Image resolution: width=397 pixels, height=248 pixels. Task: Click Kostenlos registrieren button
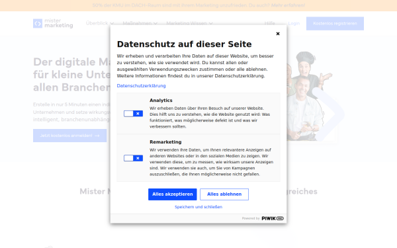pos(335,24)
